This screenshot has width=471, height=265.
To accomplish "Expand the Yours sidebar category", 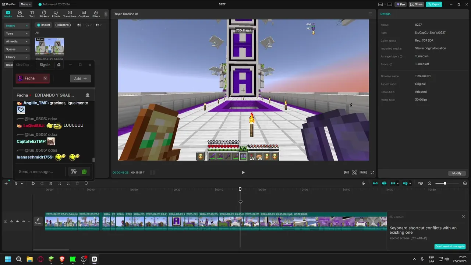I will (17, 33).
